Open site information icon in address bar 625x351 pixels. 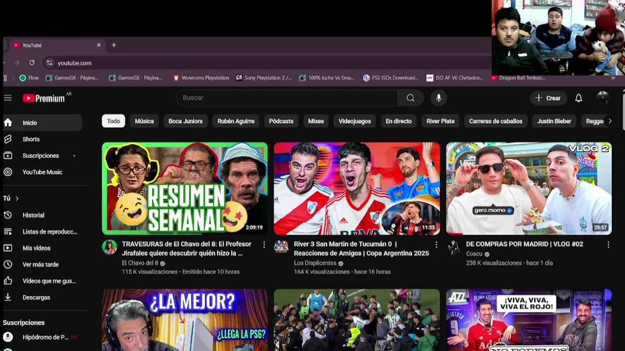click(x=49, y=63)
